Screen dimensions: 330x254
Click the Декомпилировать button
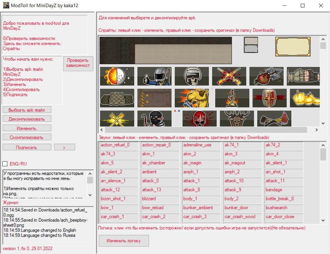pos(27,119)
